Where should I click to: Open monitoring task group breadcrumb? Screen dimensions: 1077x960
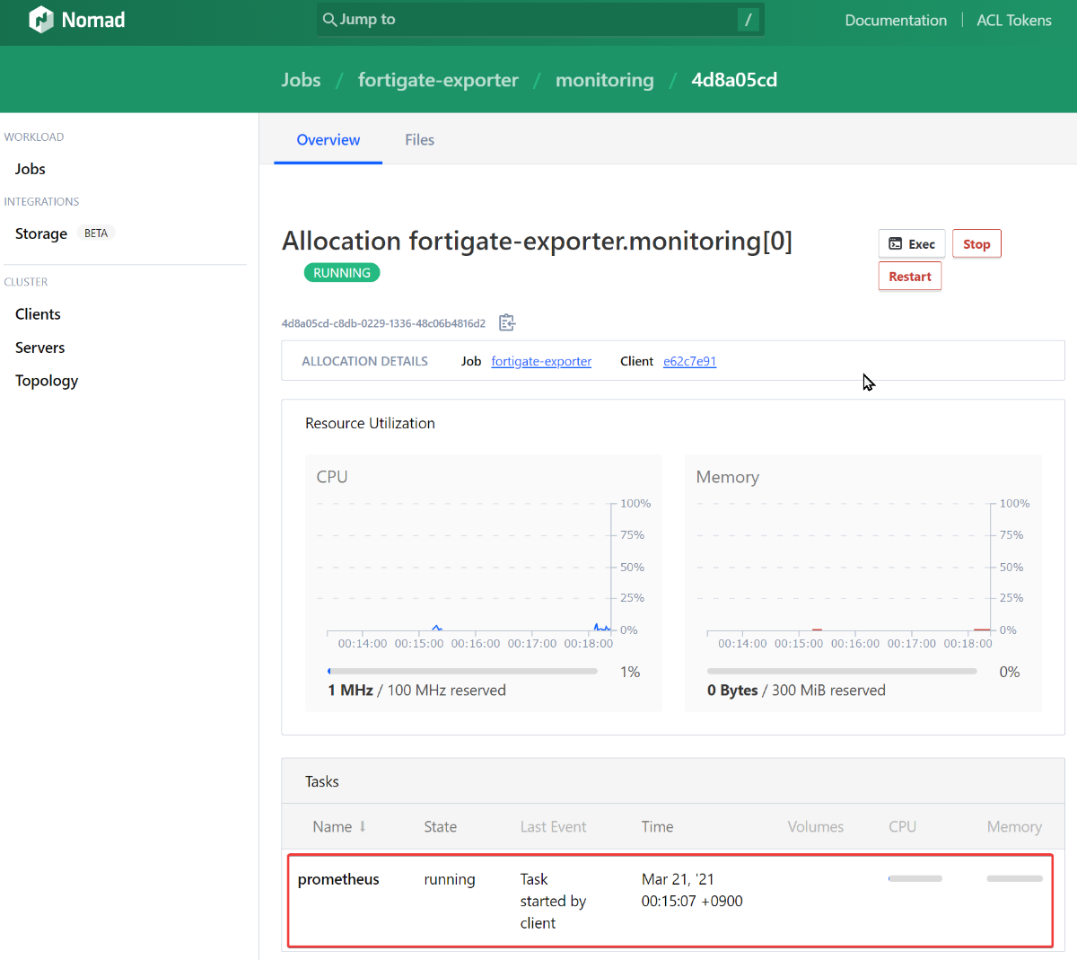tap(605, 80)
